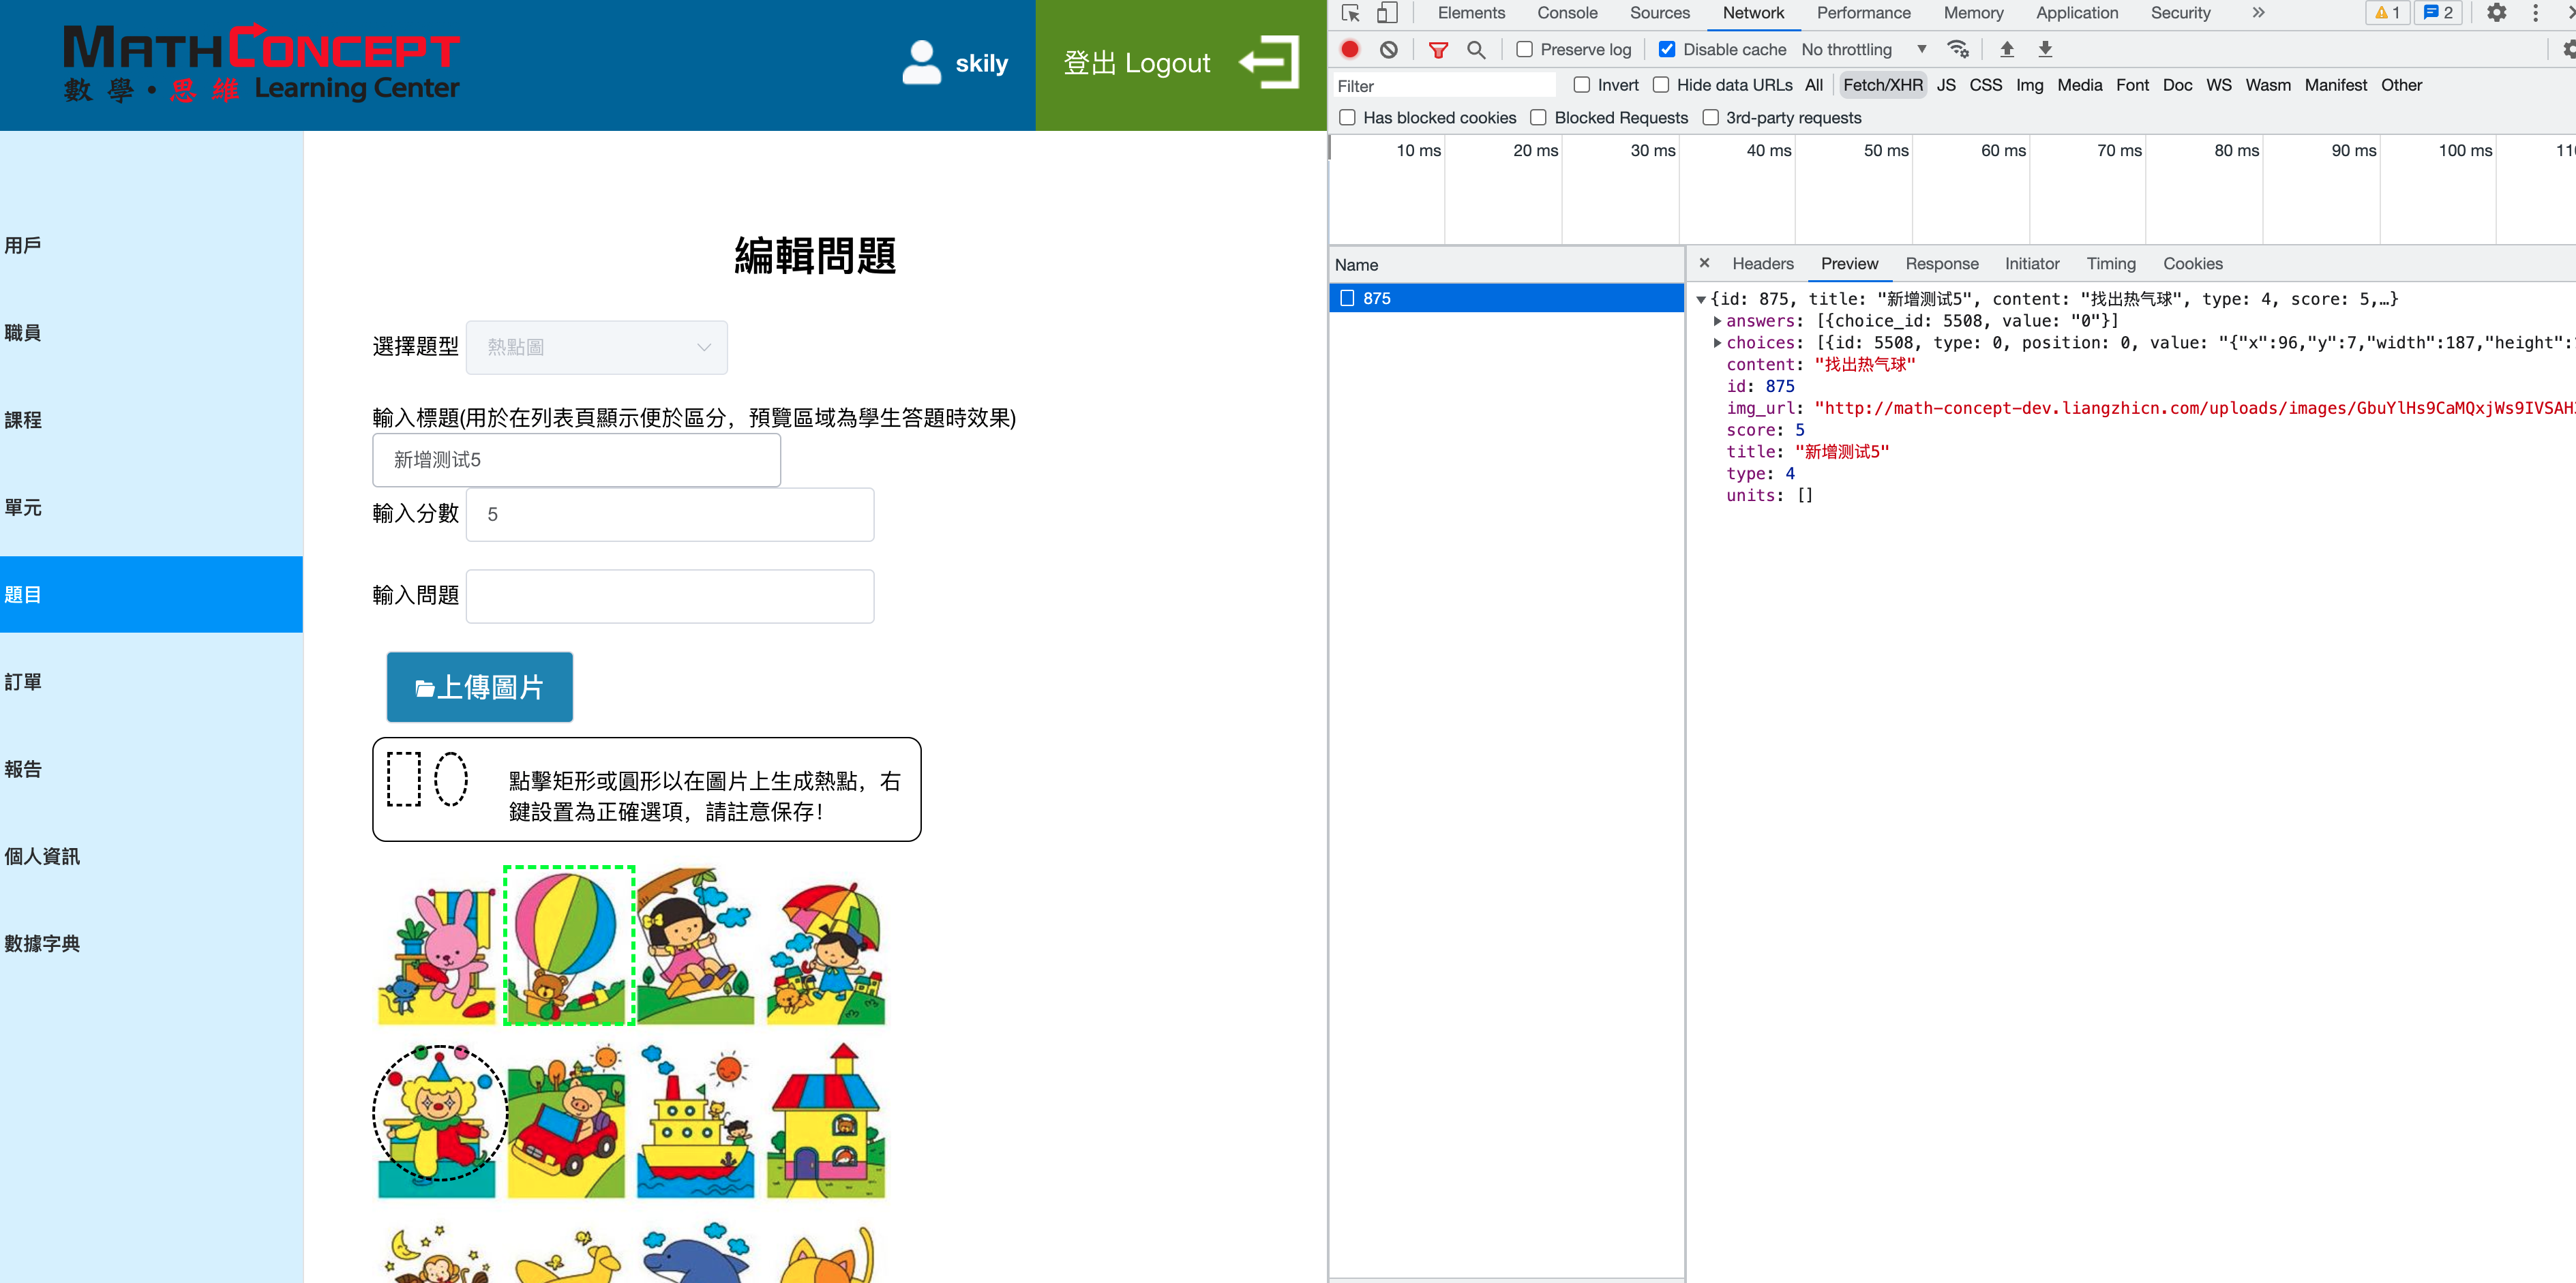Open DevTools settings gear icon
Screen dimensions: 2576x1283
(2496, 13)
